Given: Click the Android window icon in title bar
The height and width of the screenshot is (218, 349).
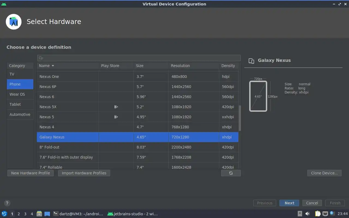Looking at the screenshot, I should [4, 4].
